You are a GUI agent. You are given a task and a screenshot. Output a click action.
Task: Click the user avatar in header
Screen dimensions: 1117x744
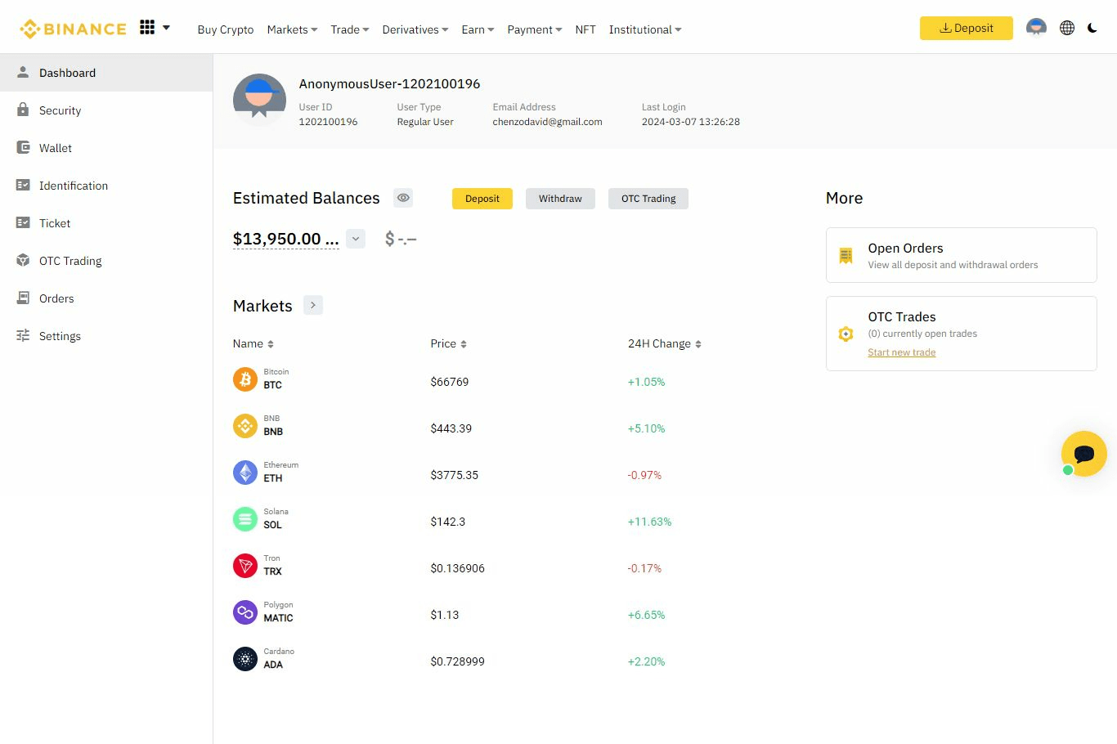(x=1036, y=28)
